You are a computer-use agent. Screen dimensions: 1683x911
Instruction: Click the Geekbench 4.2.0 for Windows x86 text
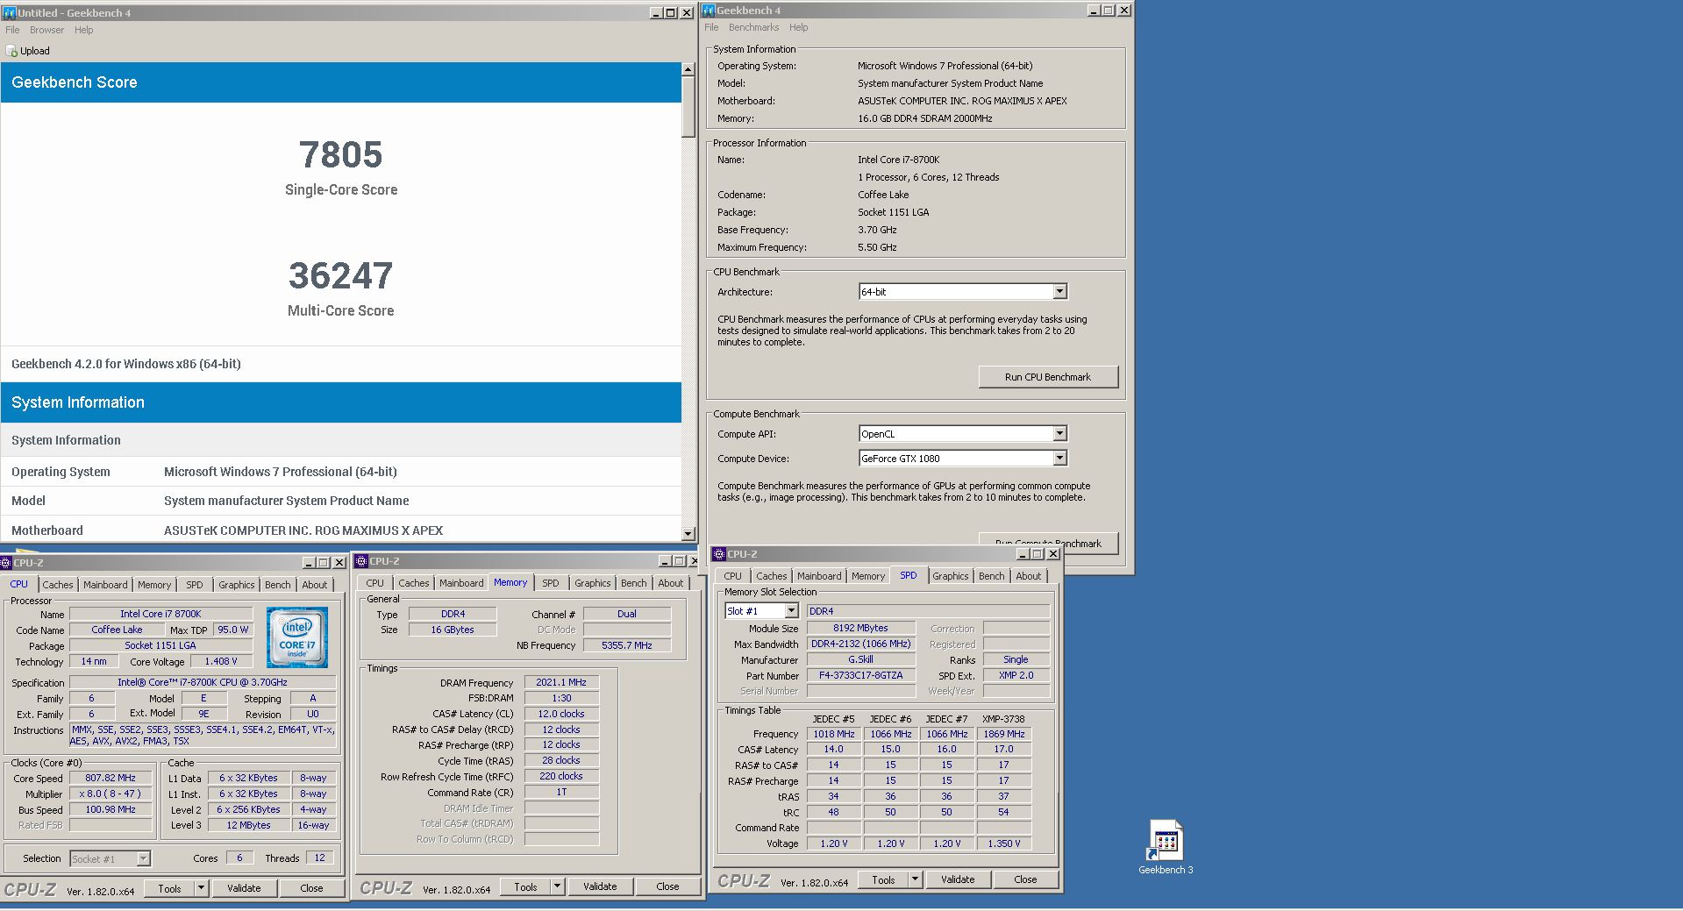click(126, 364)
